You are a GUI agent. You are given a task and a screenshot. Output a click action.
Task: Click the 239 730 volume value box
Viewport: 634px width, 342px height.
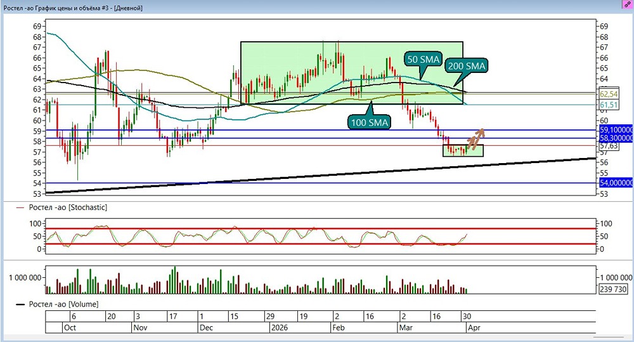(x=613, y=289)
